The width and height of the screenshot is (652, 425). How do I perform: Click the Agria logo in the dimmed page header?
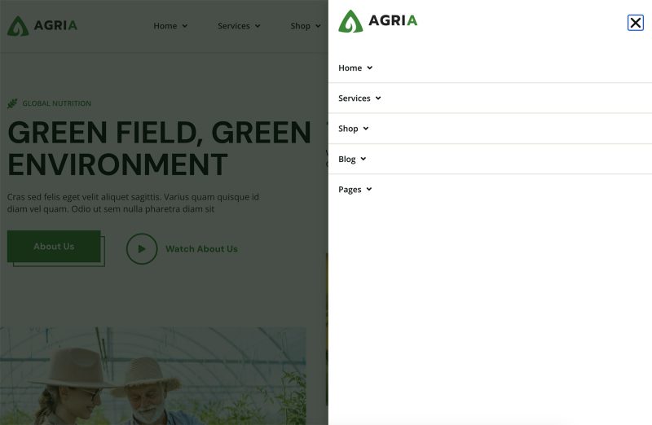click(42, 25)
